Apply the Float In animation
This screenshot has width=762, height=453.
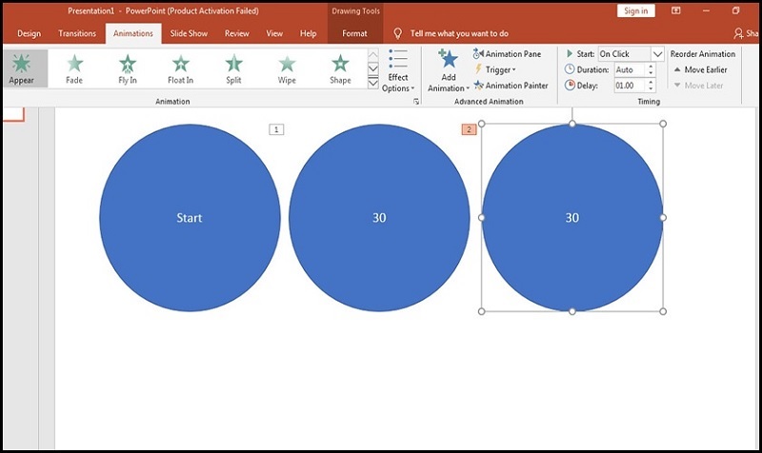(181, 69)
